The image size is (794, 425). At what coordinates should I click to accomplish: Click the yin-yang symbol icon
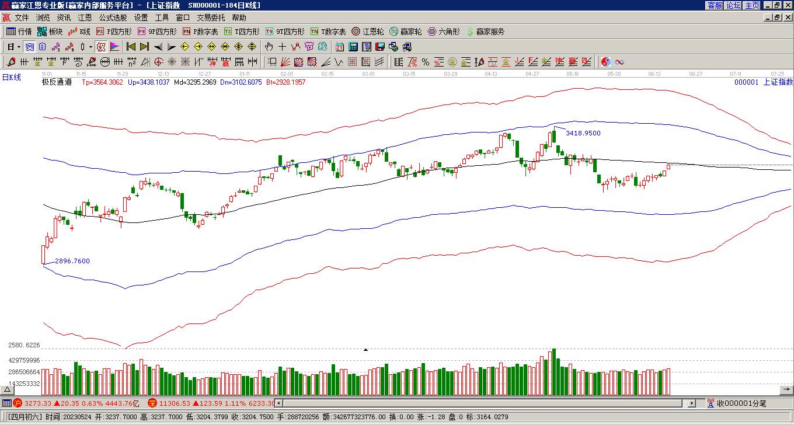[x=605, y=62]
